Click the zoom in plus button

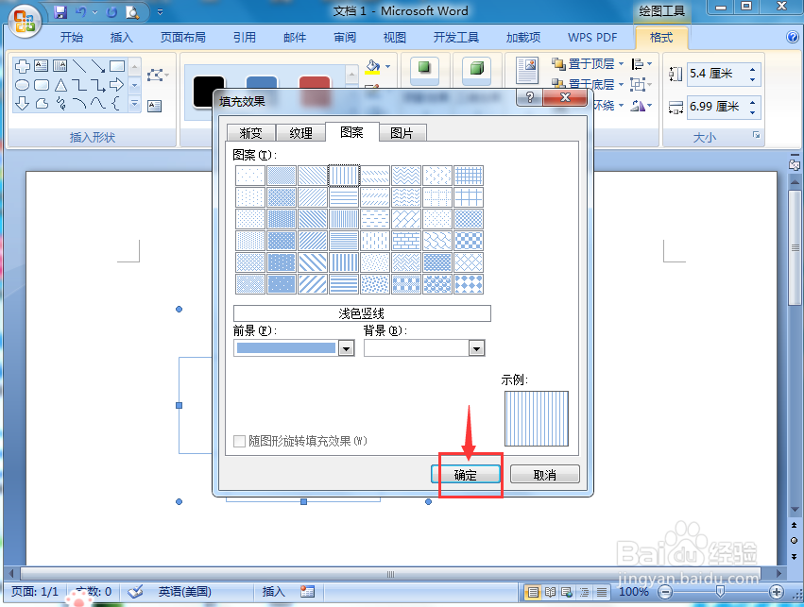tap(777, 592)
